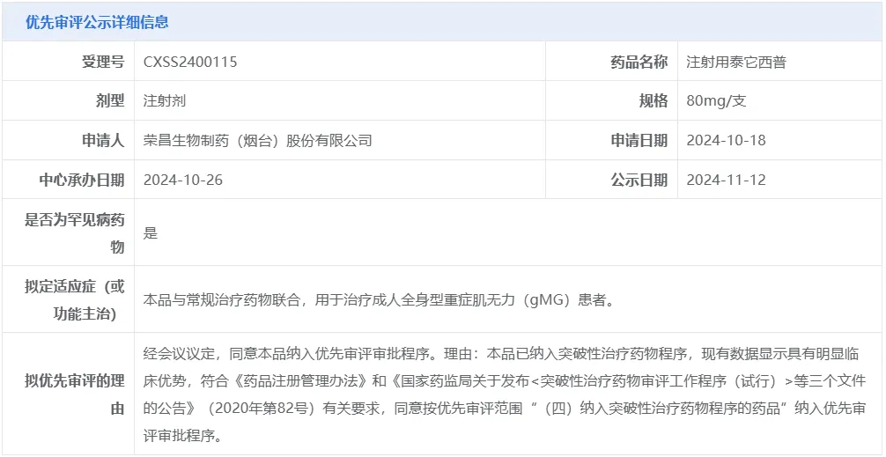886x457 pixels.
Task: Click the 药品名称 field label
Action: tap(639, 62)
